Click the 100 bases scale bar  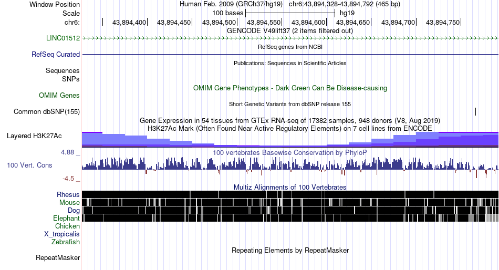tap(290, 13)
